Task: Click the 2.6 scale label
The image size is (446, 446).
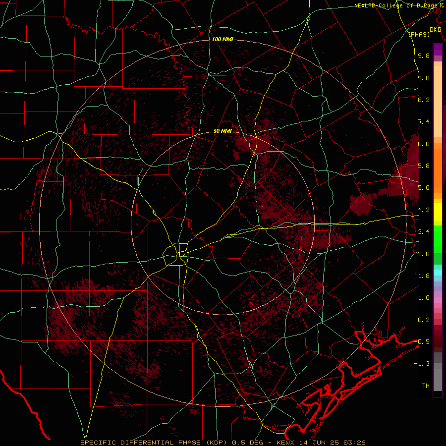Action: click(424, 254)
